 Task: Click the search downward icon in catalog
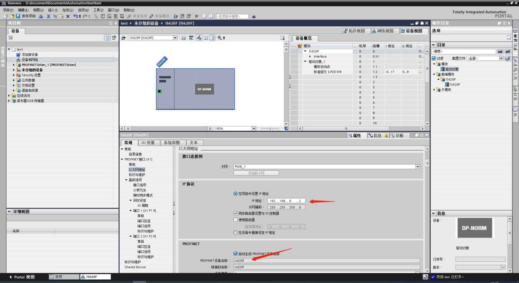(x=500, y=52)
